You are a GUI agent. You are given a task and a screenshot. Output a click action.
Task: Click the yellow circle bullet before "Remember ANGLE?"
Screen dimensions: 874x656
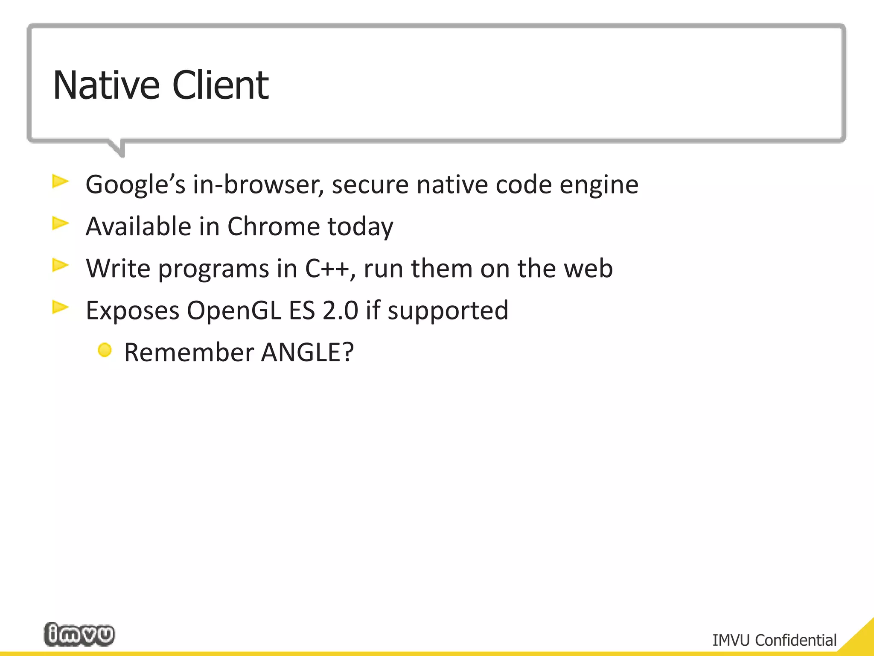[105, 350]
